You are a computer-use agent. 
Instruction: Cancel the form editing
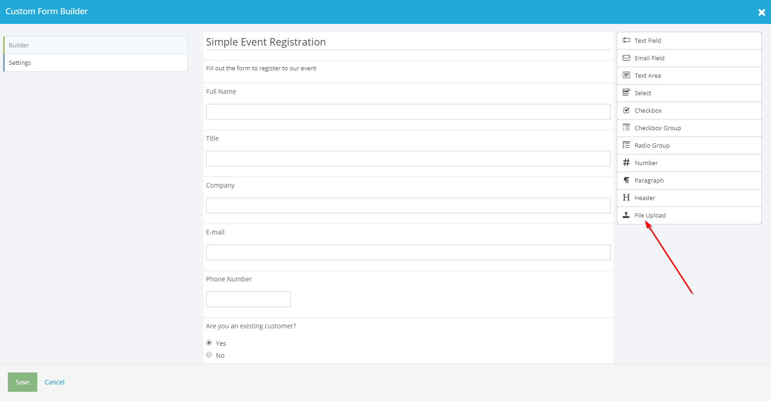tap(54, 382)
